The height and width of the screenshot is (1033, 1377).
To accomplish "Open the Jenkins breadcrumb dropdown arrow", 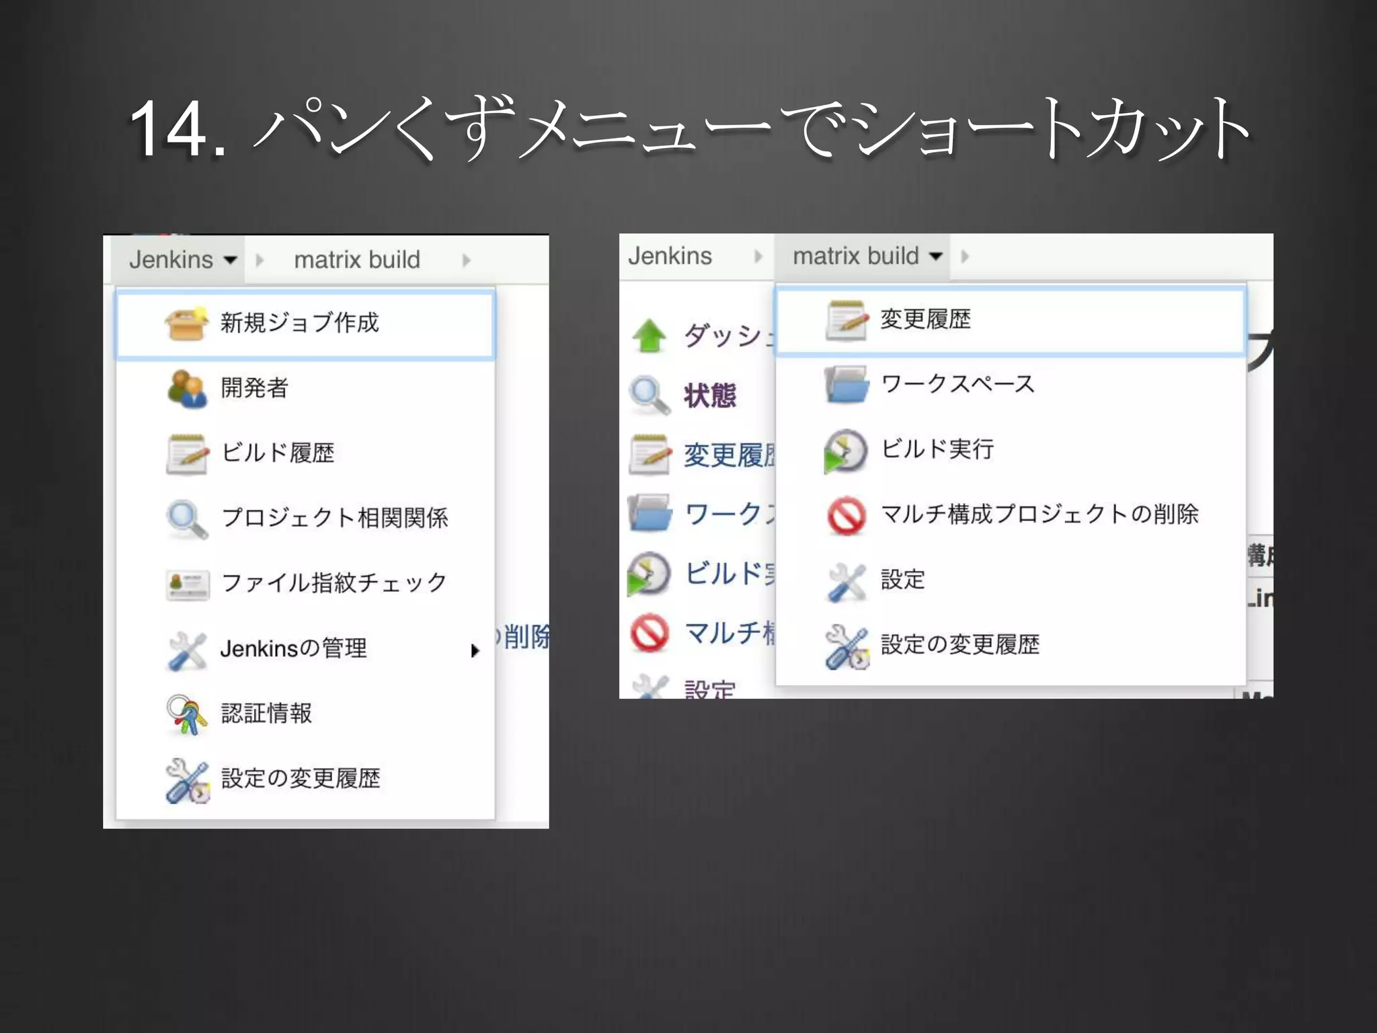I will (x=231, y=260).
